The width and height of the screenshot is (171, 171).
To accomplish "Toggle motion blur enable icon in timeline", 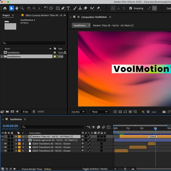I will [x=103, y=127].
